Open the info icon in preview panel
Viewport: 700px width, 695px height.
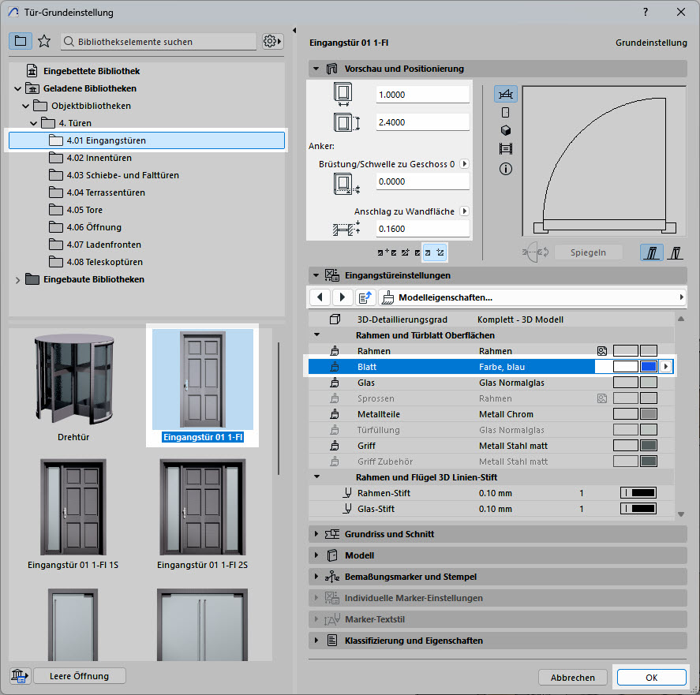click(506, 168)
